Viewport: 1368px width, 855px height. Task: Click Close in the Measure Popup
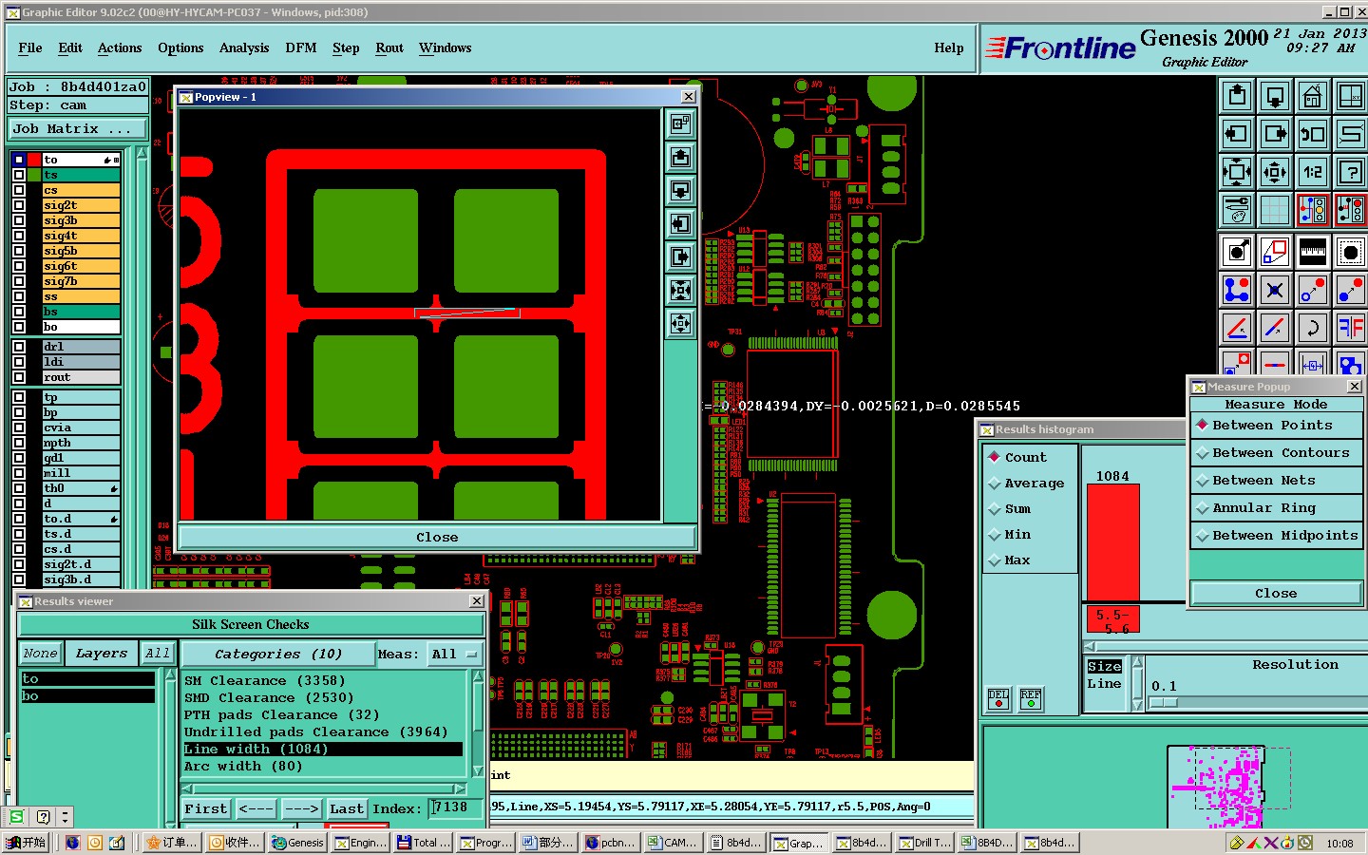1276,593
